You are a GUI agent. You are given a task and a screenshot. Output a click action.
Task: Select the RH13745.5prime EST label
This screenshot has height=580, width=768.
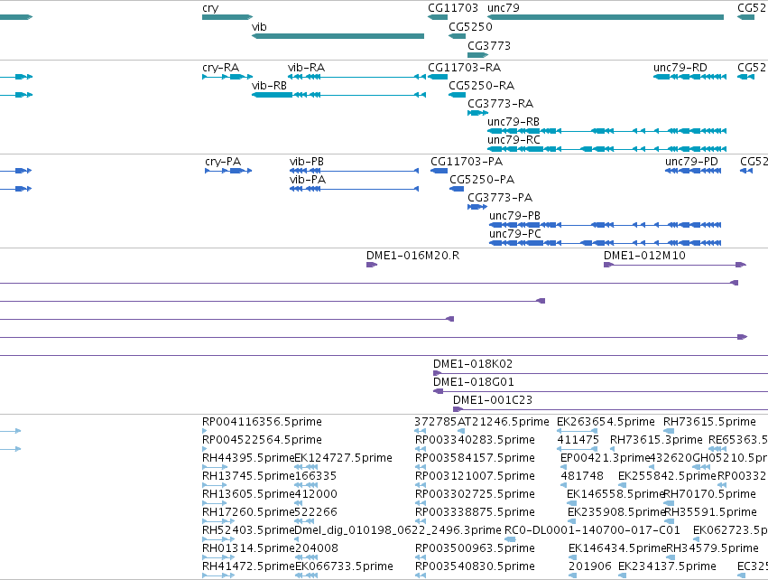248,476
